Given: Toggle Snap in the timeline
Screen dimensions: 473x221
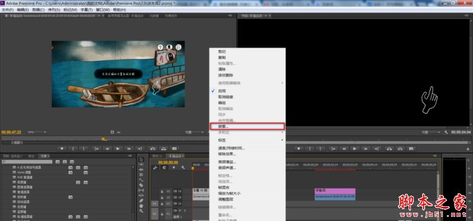Looking at the screenshot, I should (x=164, y=168).
